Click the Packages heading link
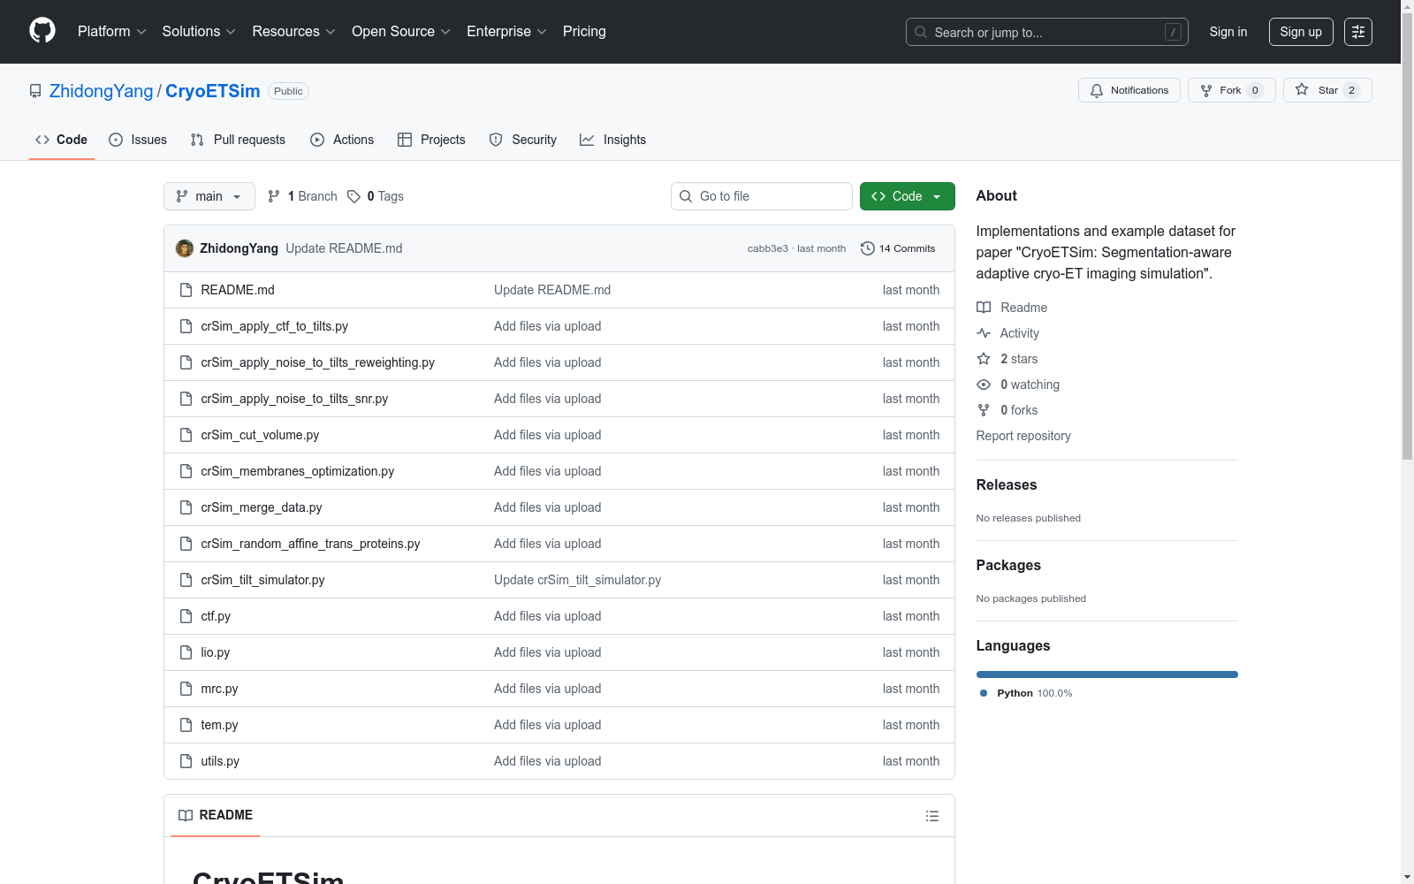The height and width of the screenshot is (884, 1414). pos(1008,565)
